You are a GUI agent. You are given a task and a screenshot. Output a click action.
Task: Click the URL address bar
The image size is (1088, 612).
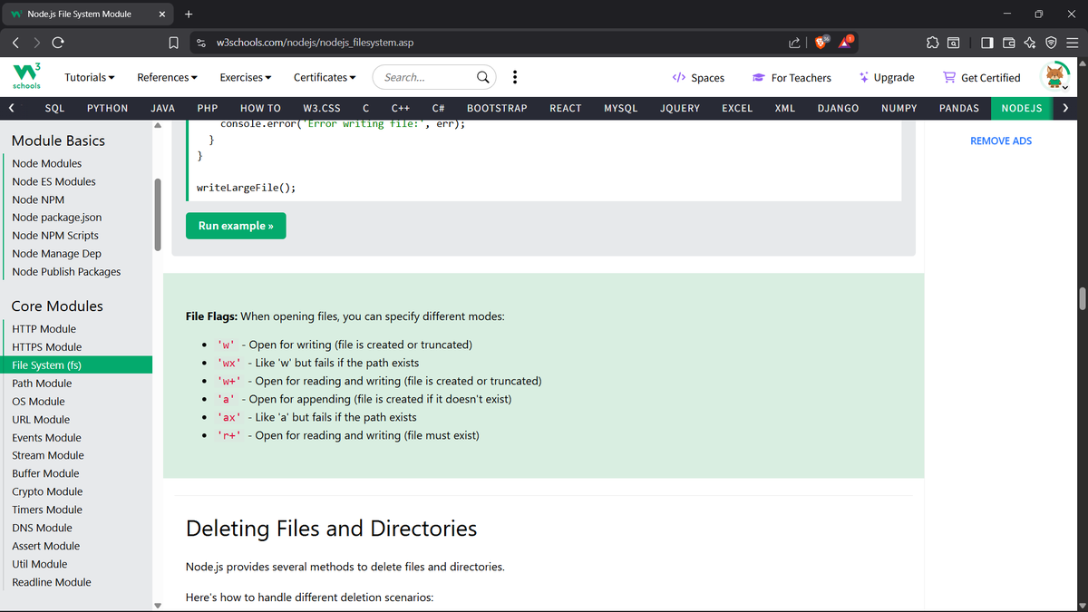pos(490,43)
